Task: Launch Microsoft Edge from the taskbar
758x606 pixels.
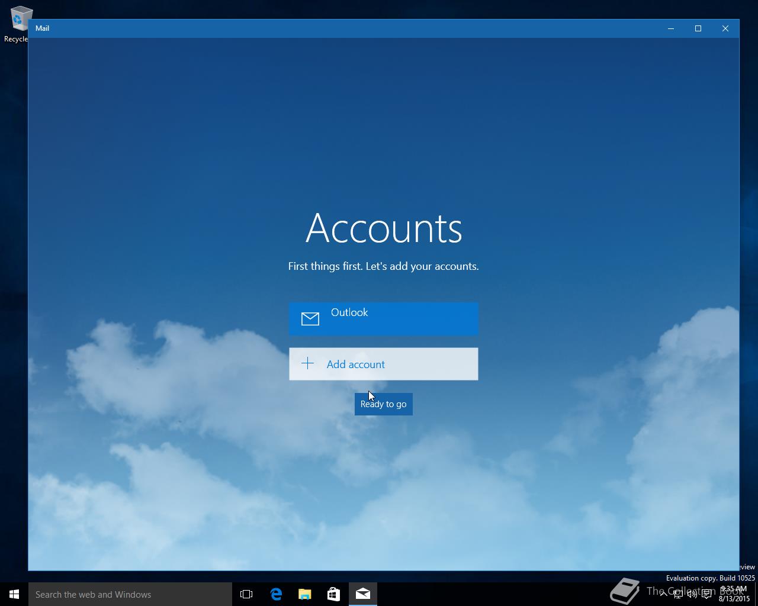Action: (276, 594)
